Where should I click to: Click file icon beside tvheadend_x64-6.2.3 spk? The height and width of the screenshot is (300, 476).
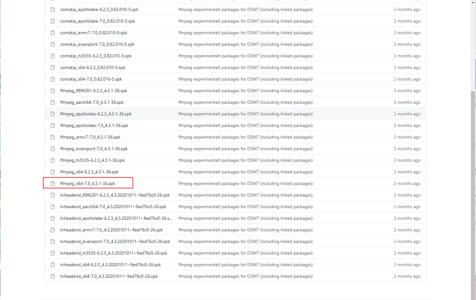point(53,265)
